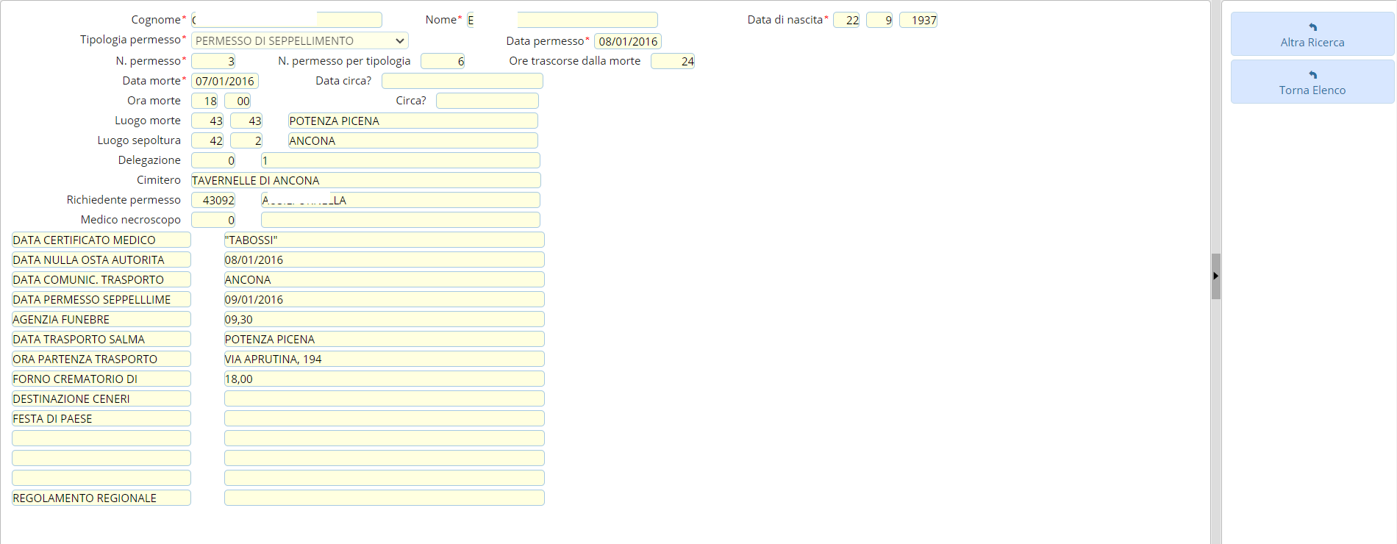Click the Medico necroscopo name field
The width and height of the screenshot is (1397, 544).
click(x=400, y=220)
